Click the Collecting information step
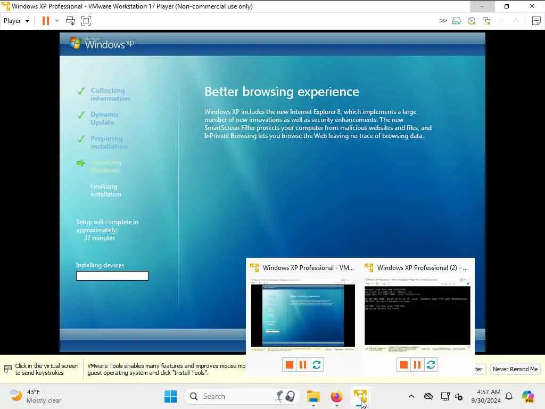The image size is (545, 409). (x=110, y=94)
